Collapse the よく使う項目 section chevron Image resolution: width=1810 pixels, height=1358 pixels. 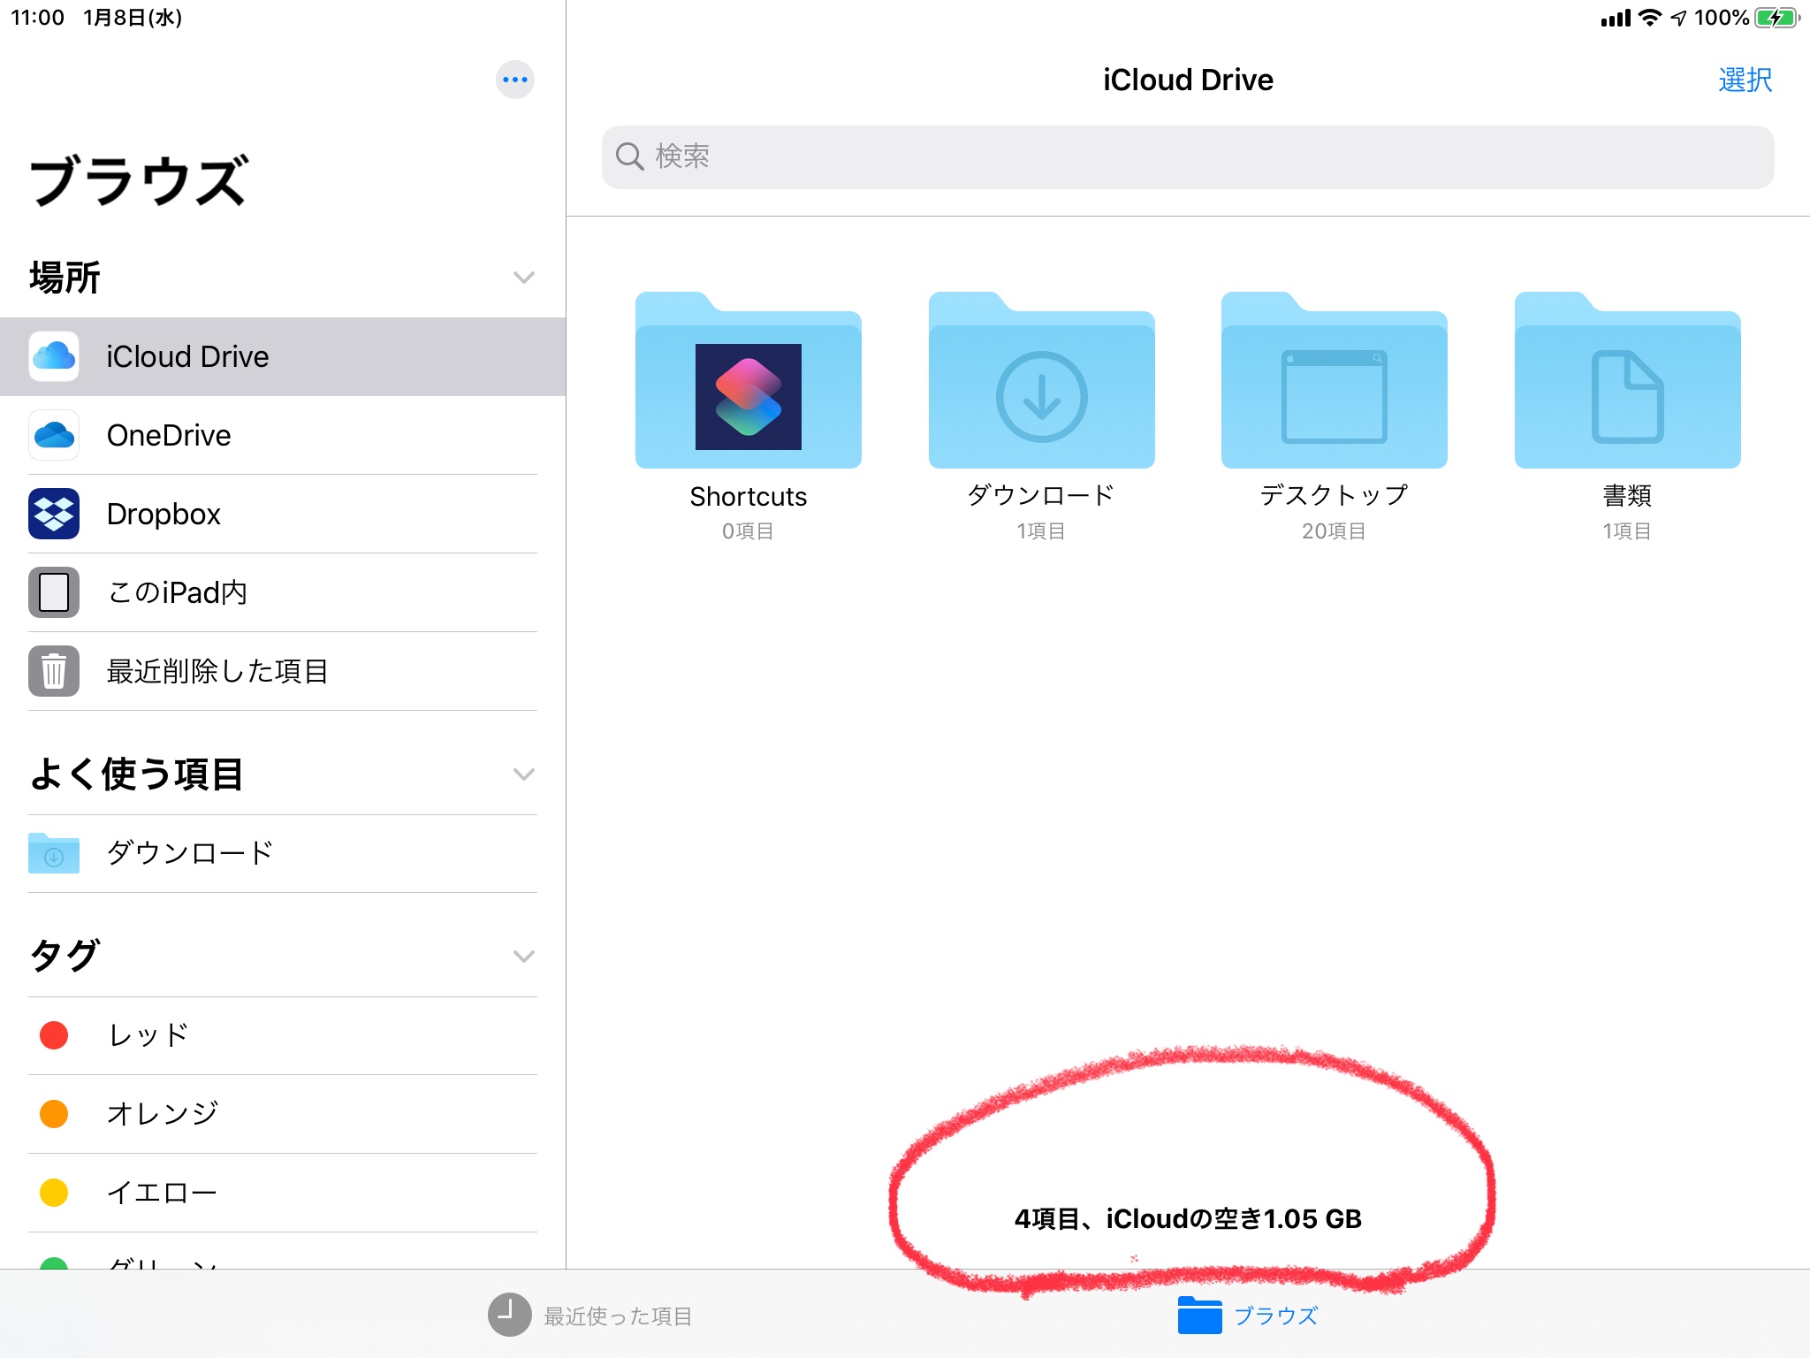click(x=523, y=774)
